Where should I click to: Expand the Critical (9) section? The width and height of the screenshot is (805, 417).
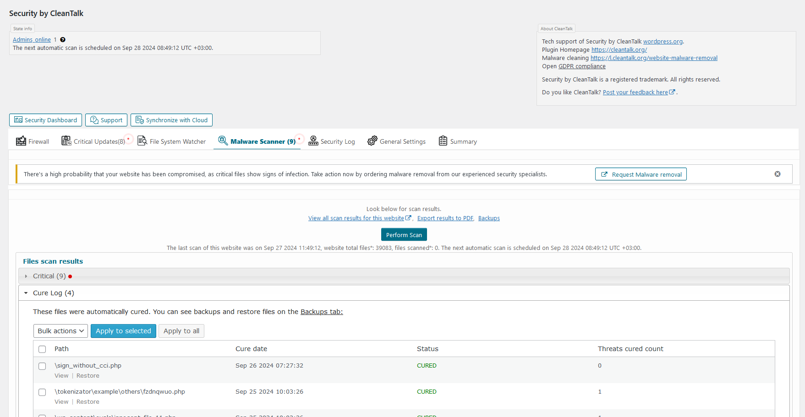404,276
